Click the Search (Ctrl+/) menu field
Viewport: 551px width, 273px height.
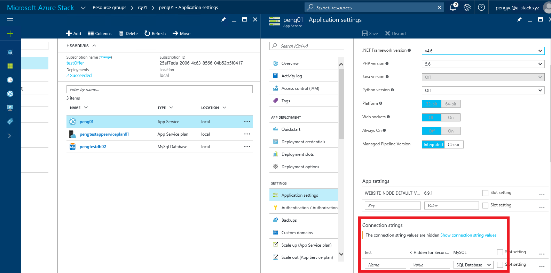[x=307, y=46]
